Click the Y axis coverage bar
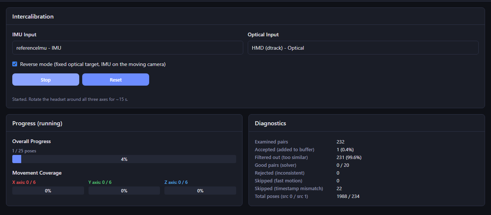Screen dimensions: 491x215 click(x=124, y=191)
